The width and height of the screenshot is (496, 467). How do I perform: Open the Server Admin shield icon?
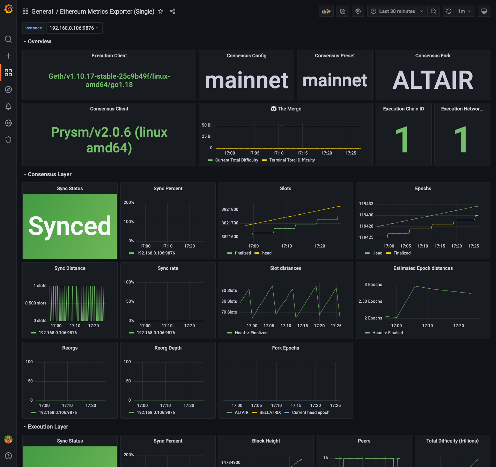(8, 140)
